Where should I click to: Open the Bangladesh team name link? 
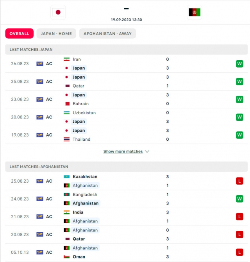(x=85, y=194)
